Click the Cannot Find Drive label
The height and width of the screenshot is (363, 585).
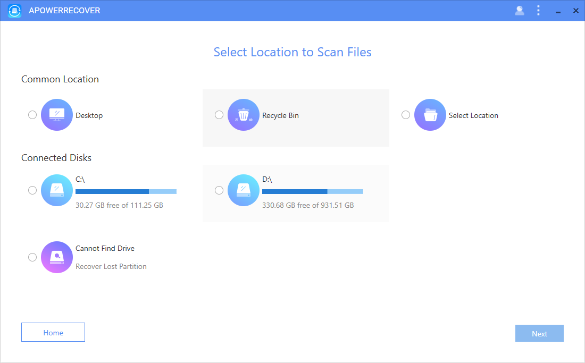(105, 248)
